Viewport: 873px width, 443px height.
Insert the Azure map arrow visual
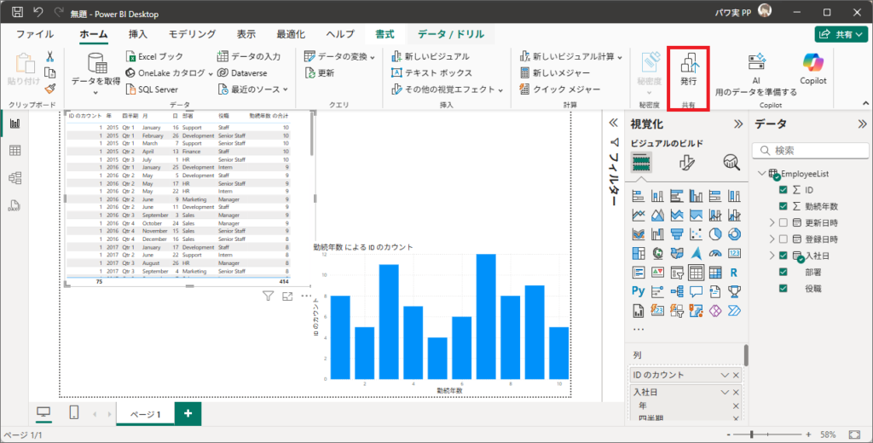tap(696, 253)
